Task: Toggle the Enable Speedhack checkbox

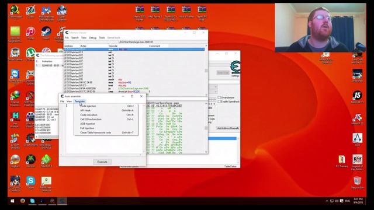Action: (219, 101)
